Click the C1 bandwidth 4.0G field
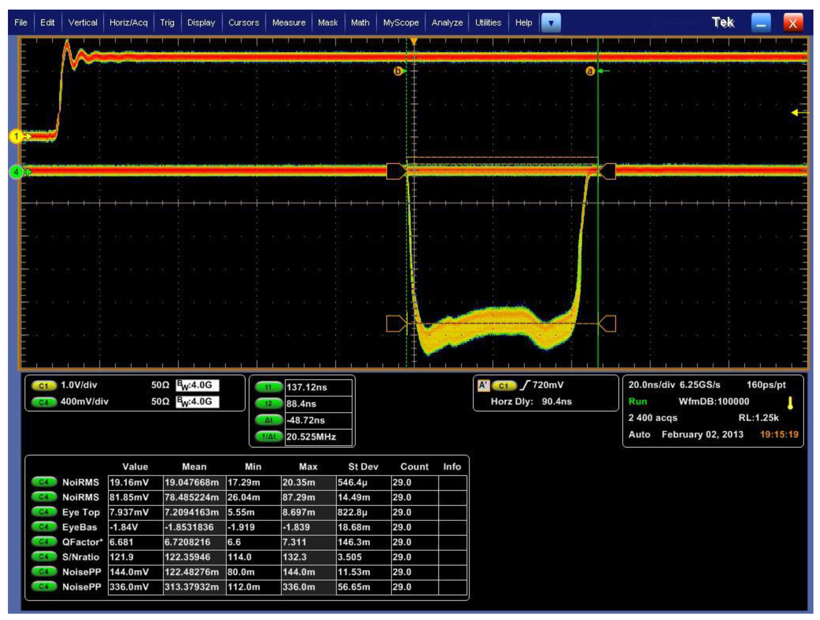The height and width of the screenshot is (620, 820). pyautogui.click(x=197, y=385)
